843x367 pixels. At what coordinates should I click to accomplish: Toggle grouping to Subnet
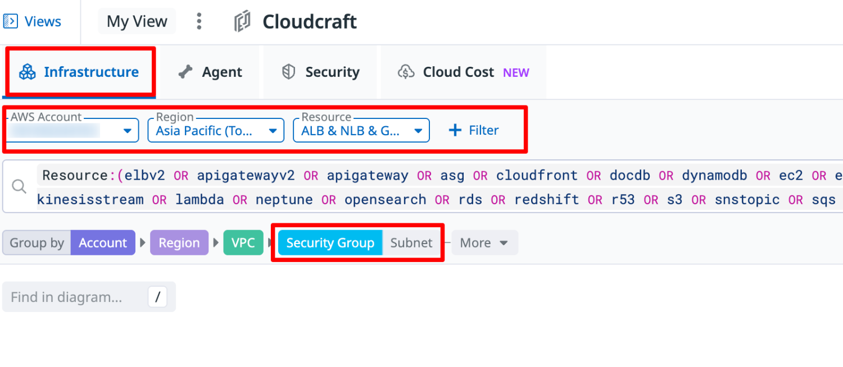(411, 243)
